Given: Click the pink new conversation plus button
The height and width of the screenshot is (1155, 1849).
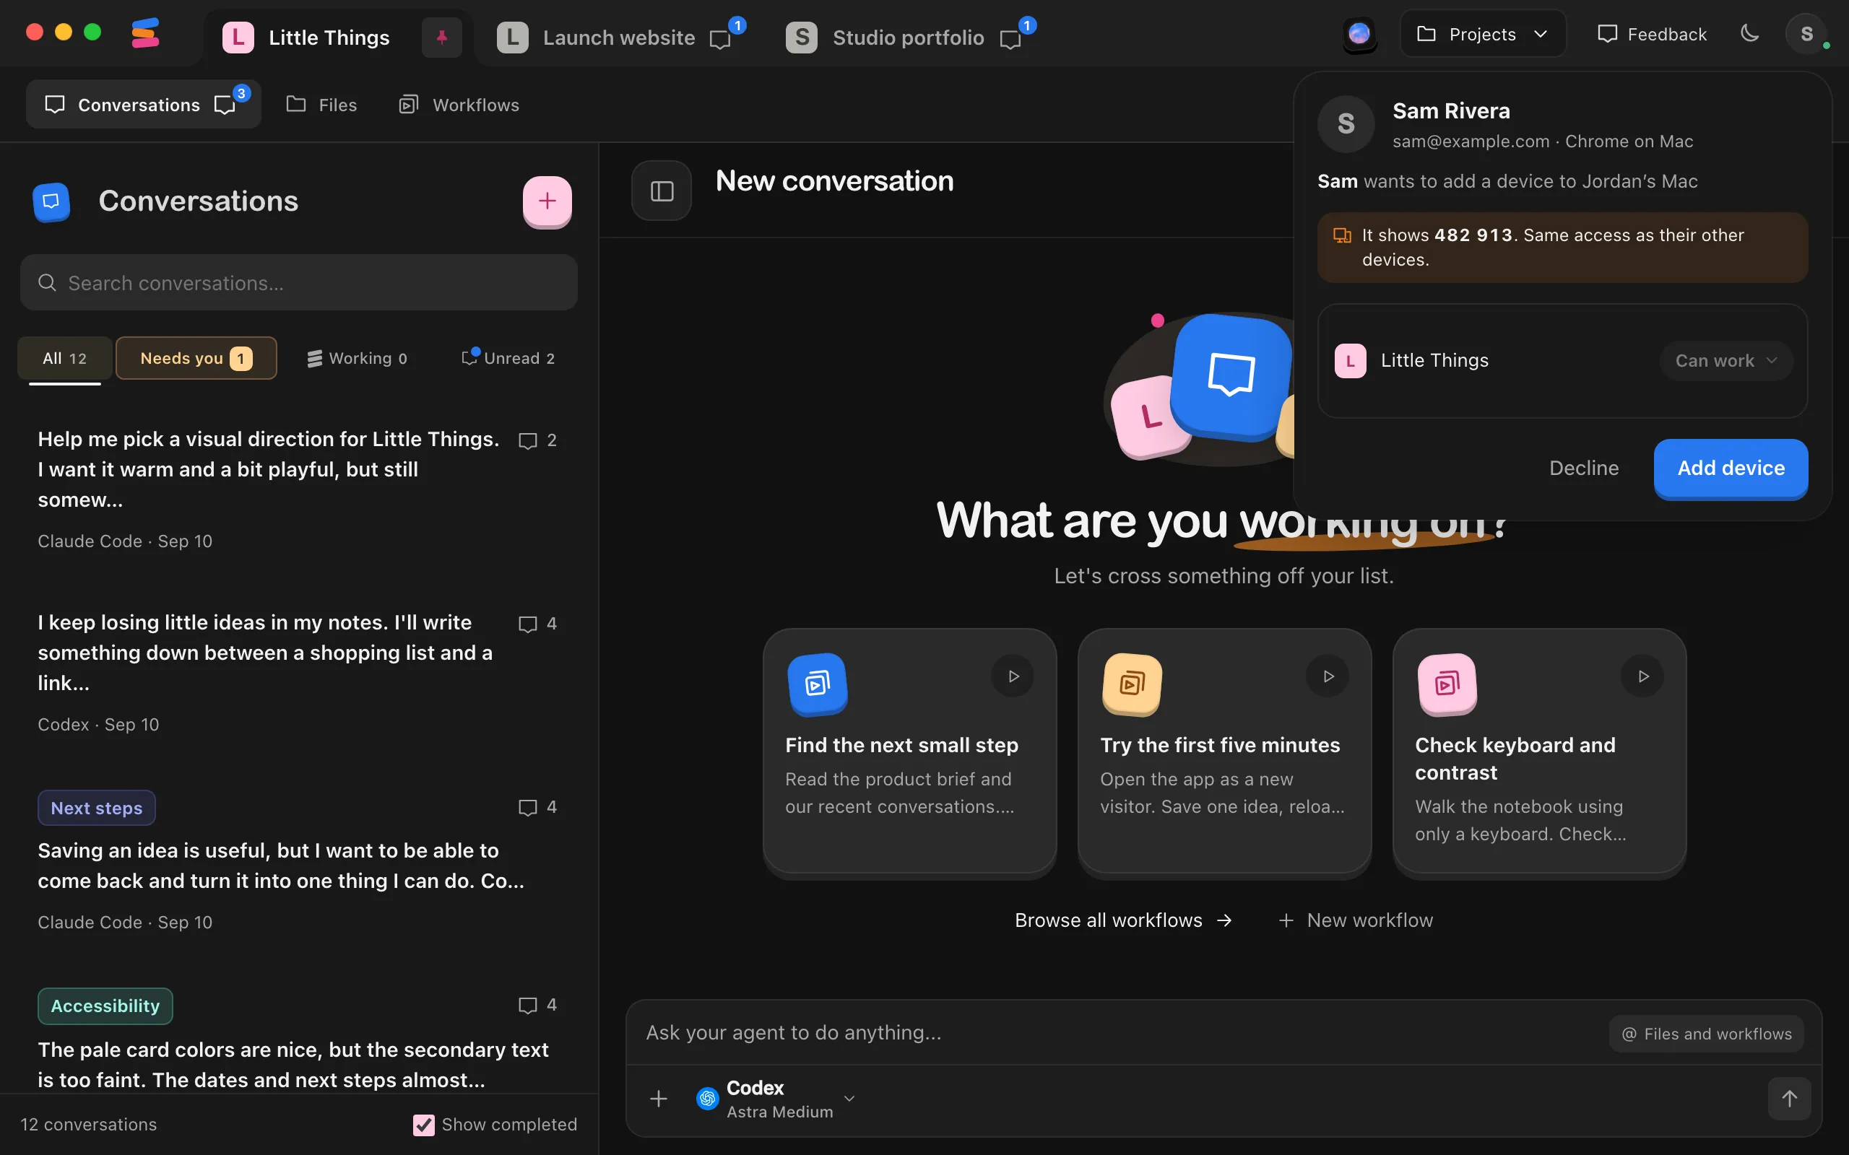Looking at the screenshot, I should [x=547, y=201].
